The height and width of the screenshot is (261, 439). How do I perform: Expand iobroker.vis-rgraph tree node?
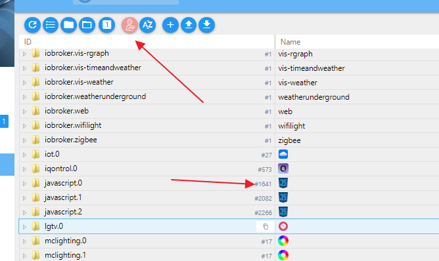coord(24,54)
